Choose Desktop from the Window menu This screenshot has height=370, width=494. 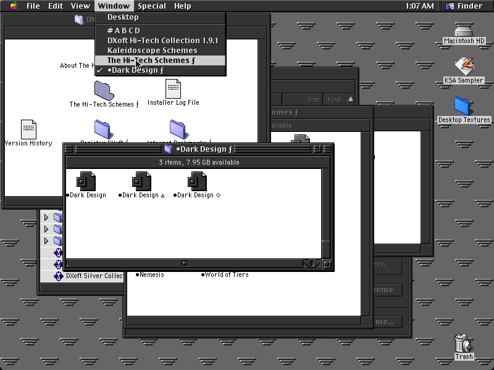coord(161,17)
